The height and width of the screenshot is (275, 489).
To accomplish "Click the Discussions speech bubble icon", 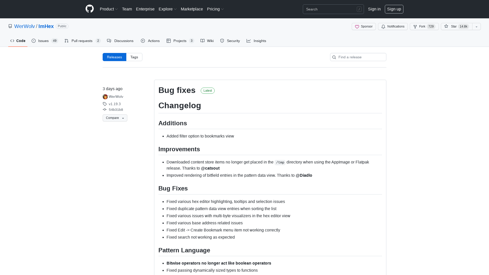I will coord(109,41).
